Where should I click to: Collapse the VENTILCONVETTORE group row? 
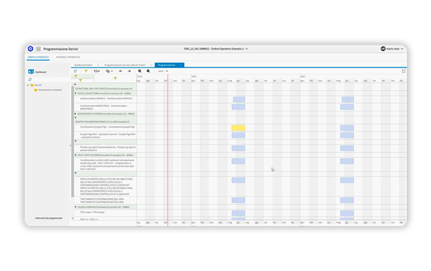(x=76, y=94)
